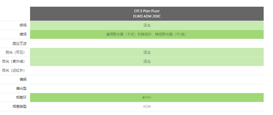Viewport: 273px width, 115px height.
Task: Click the 荧光（可见）row label
Action: (15, 52)
